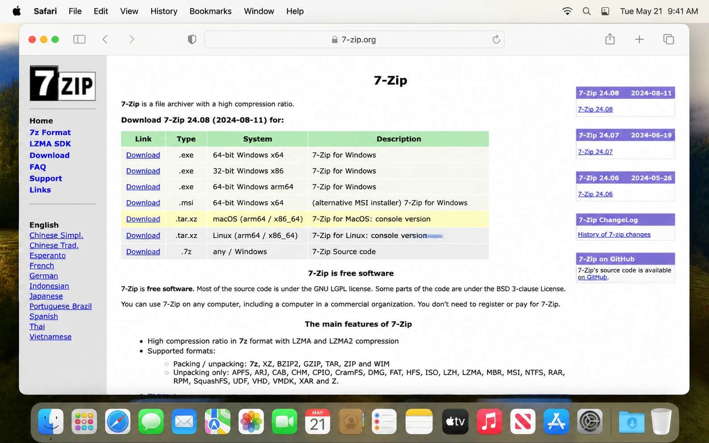
Task: Open Trash in the Dock
Action: coord(661,421)
